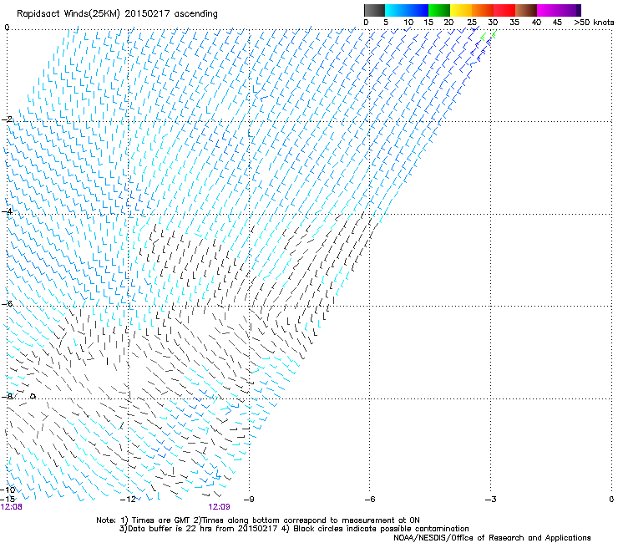
Task: Click the '>50 knots' legend label
Action: (594, 23)
